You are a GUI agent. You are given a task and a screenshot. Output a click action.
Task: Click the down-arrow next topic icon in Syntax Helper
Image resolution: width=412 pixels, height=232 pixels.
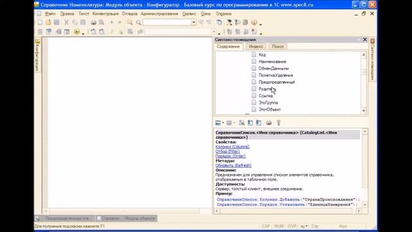click(259, 123)
